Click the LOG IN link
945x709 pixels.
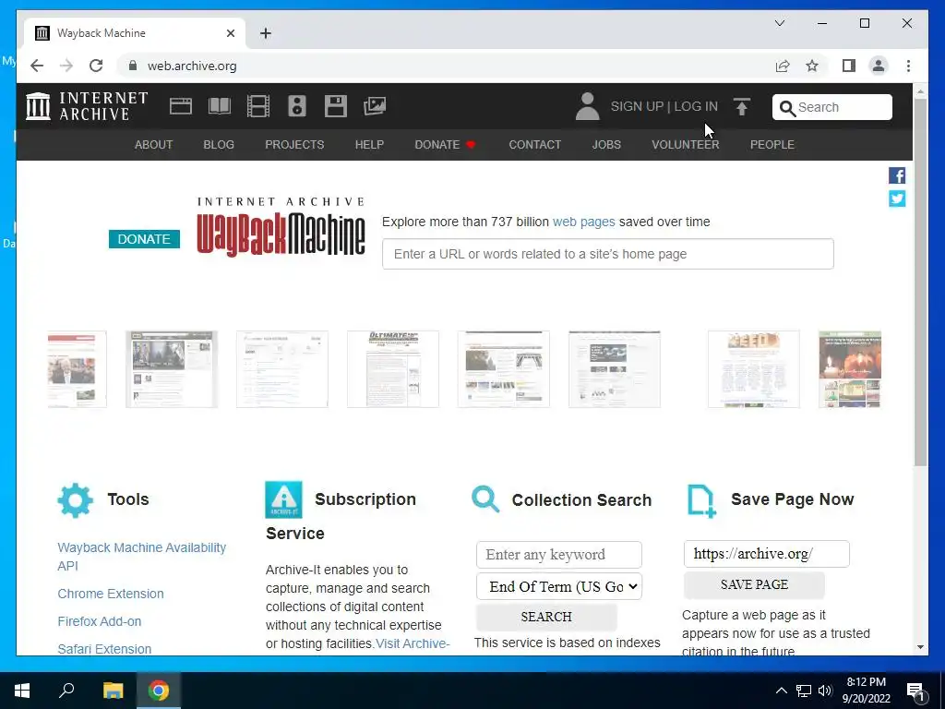[696, 106]
